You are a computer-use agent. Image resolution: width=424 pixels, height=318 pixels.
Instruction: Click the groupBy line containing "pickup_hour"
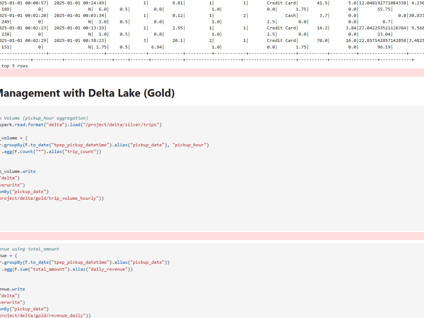104,145
